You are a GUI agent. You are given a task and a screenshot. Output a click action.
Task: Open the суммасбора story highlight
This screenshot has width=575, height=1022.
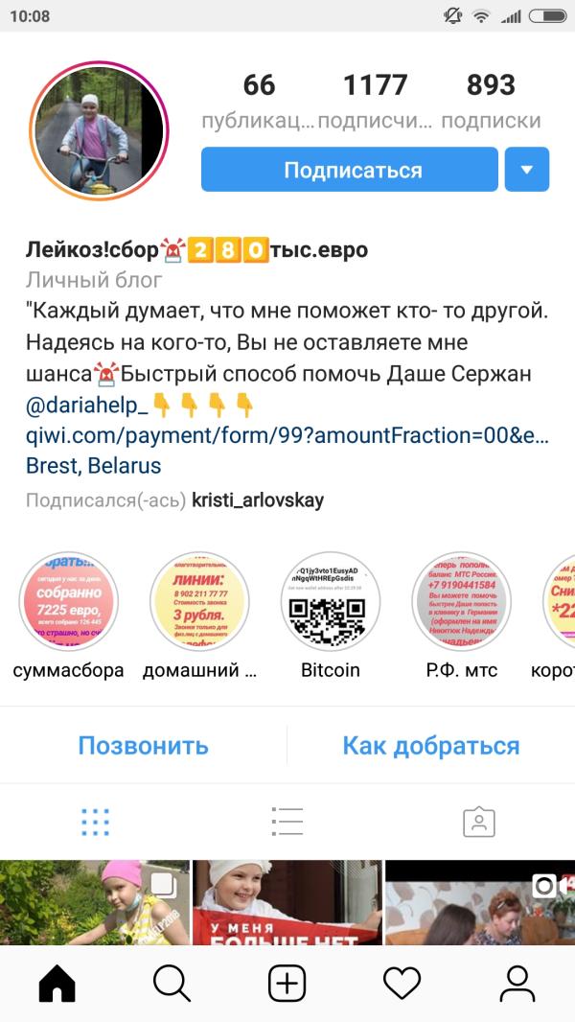[68, 601]
